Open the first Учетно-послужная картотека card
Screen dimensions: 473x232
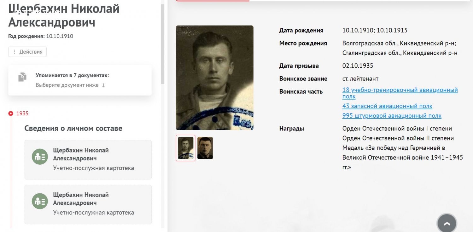click(88, 160)
